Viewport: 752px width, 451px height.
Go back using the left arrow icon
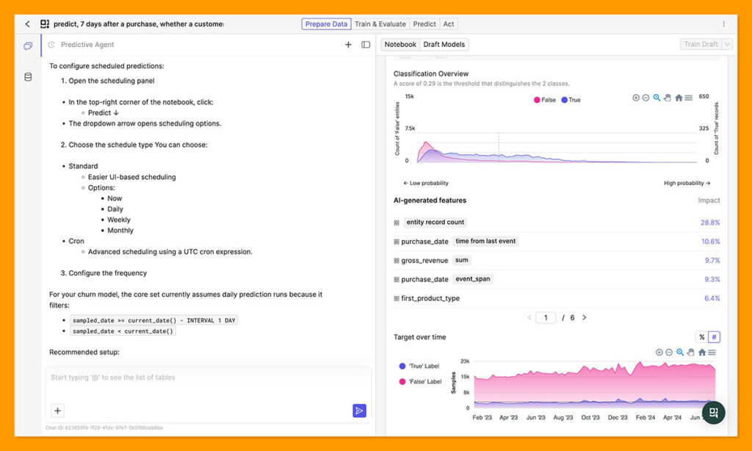(x=27, y=24)
